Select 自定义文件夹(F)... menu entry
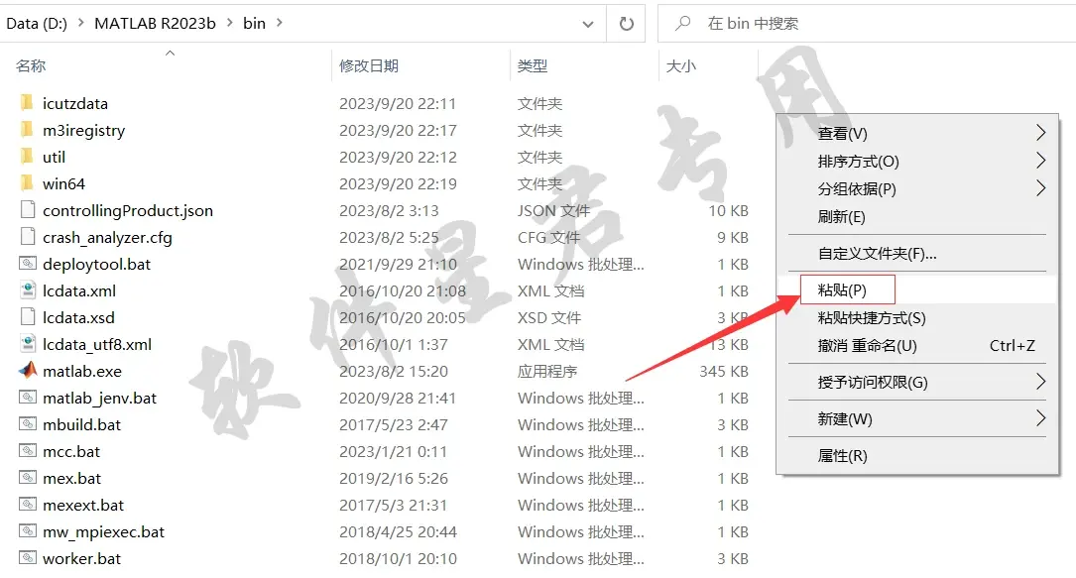The width and height of the screenshot is (1076, 578). click(x=917, y=254)
